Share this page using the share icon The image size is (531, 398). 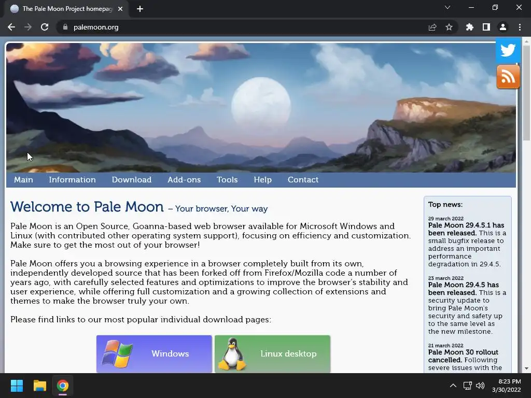tap(432, 27)
